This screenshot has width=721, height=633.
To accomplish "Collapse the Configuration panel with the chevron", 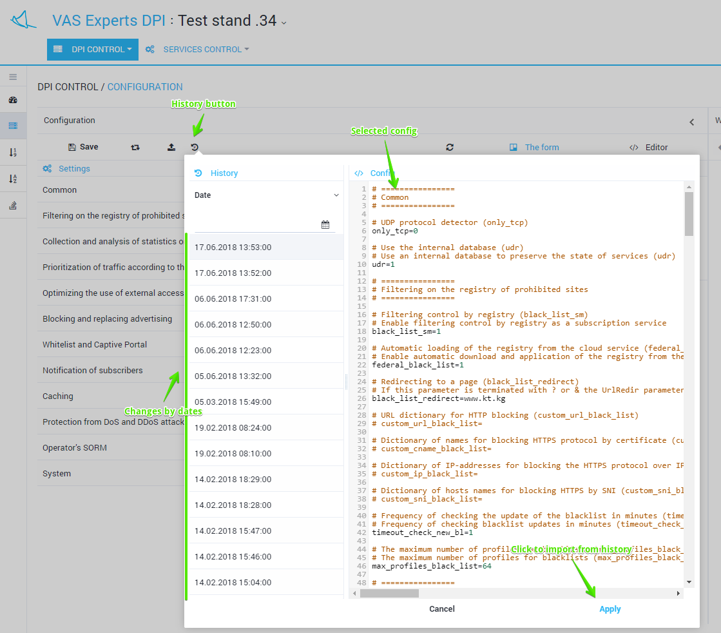I will pyautogui.click(x=691, y=121).
